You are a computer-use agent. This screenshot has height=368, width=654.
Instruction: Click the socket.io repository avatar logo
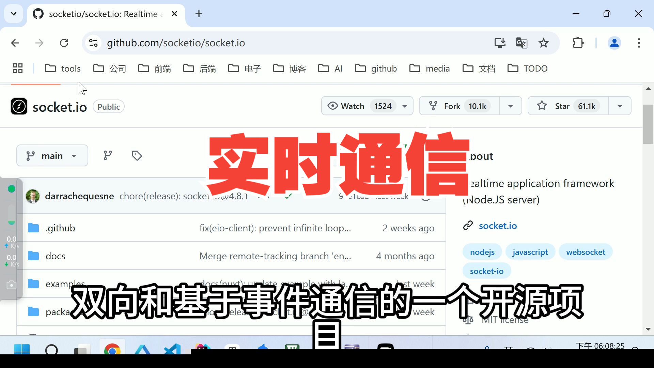point(19,106)
